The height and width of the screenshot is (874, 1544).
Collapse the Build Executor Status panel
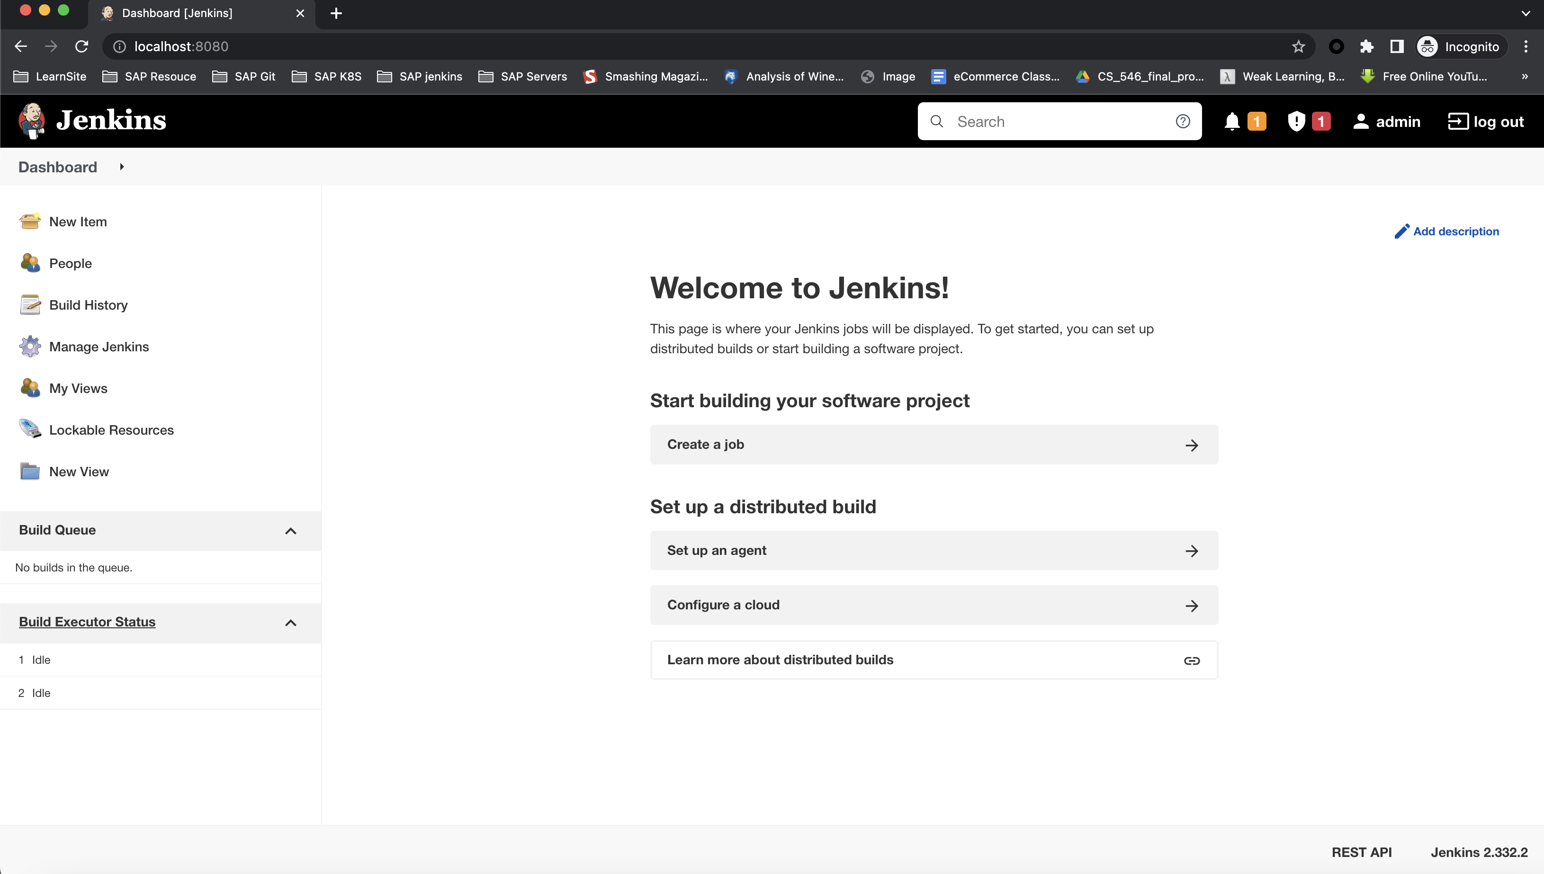[x=290, y=623]
